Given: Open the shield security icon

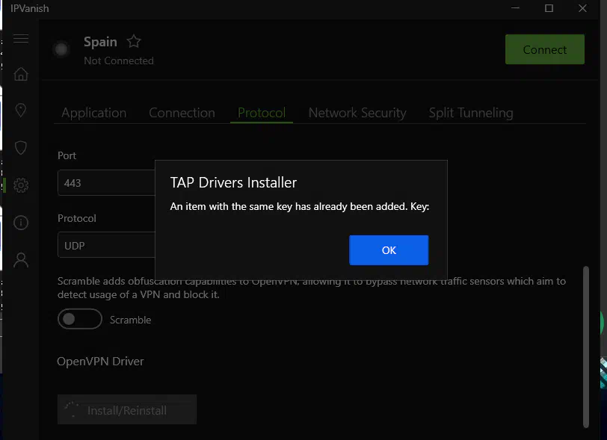Looking at the screenshot, I should click(x=21, y=147).
